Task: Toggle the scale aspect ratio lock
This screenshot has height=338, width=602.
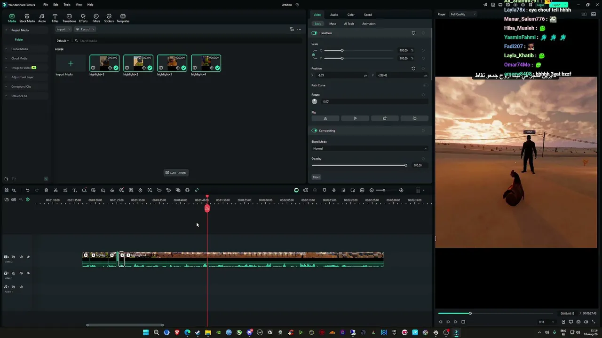Action: (314, 54)
